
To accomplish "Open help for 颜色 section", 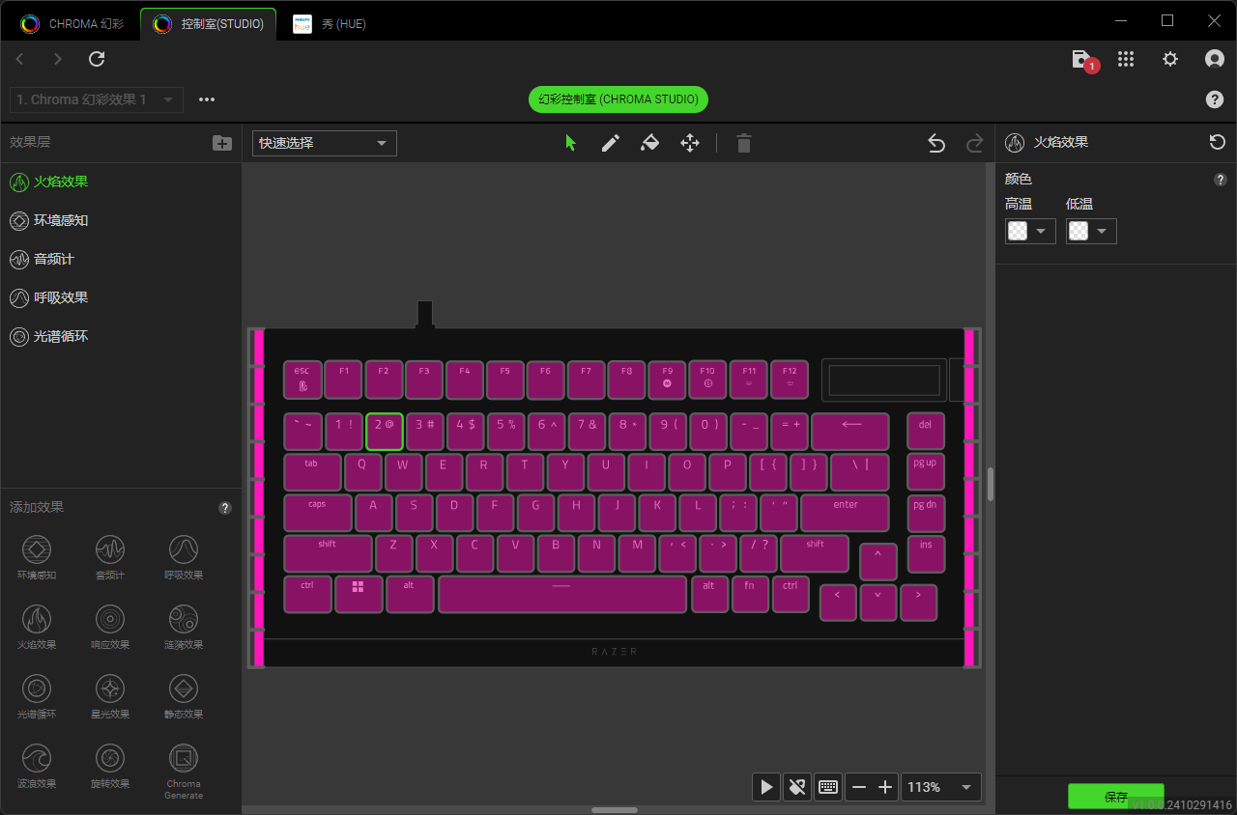I will tap(1221, 180).
